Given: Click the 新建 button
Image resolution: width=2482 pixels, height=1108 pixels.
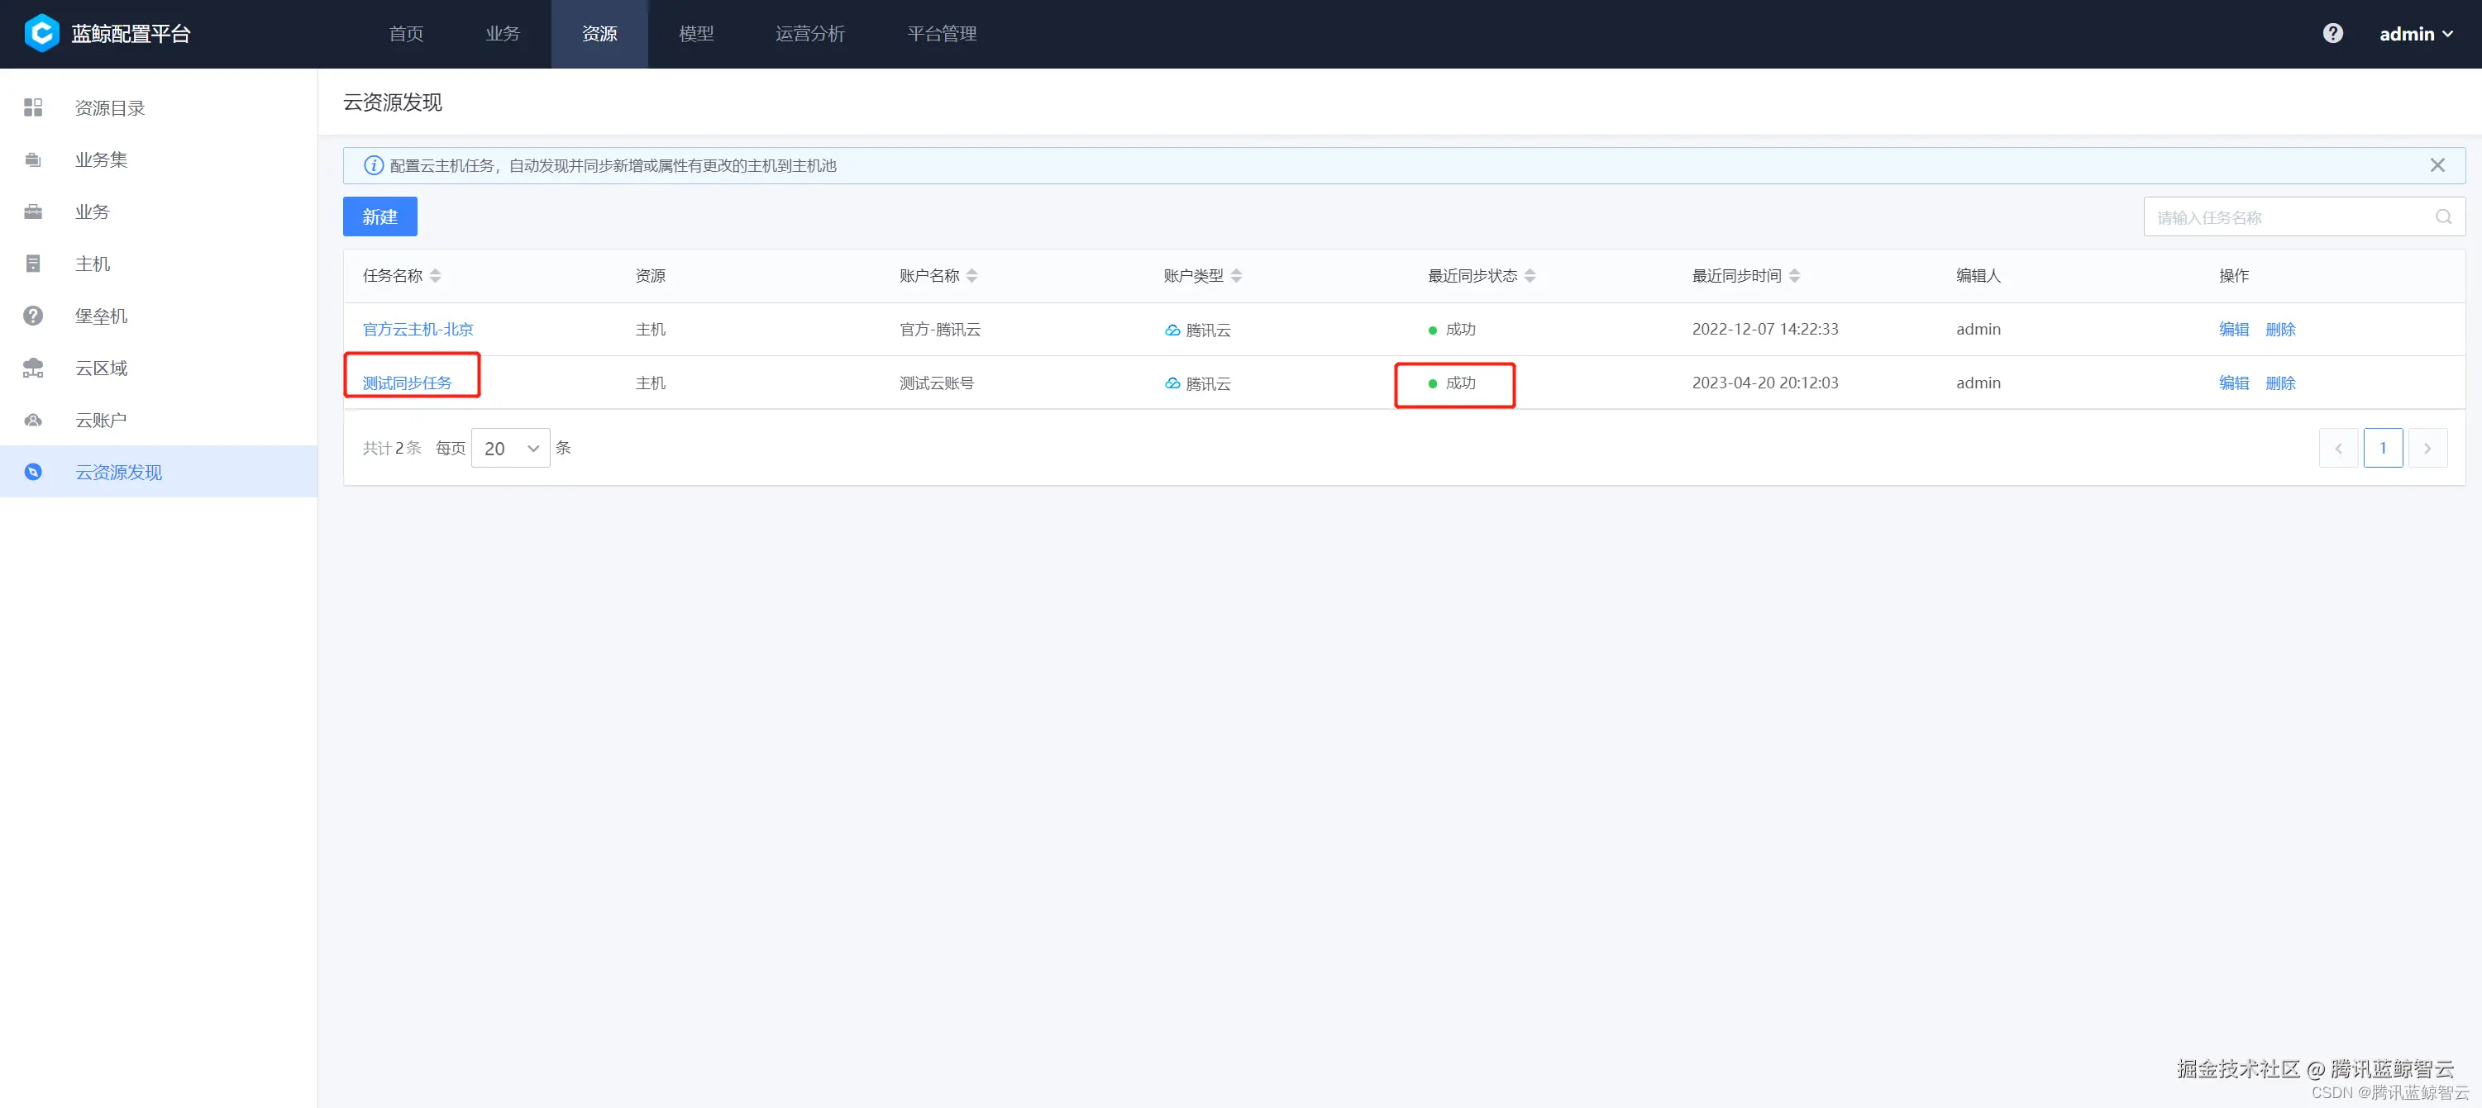Looking at the screenshot, I should pyautogui.click(x=379, y=217).
